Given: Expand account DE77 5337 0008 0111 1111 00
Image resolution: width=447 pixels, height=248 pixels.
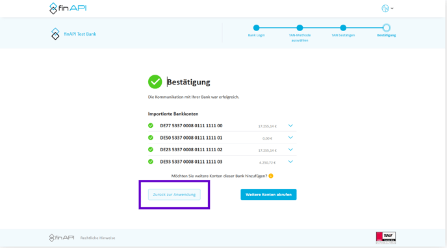Looking at the screenshot, I should 290,125.
